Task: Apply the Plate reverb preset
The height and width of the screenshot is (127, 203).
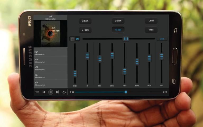Action: (151, 30)
